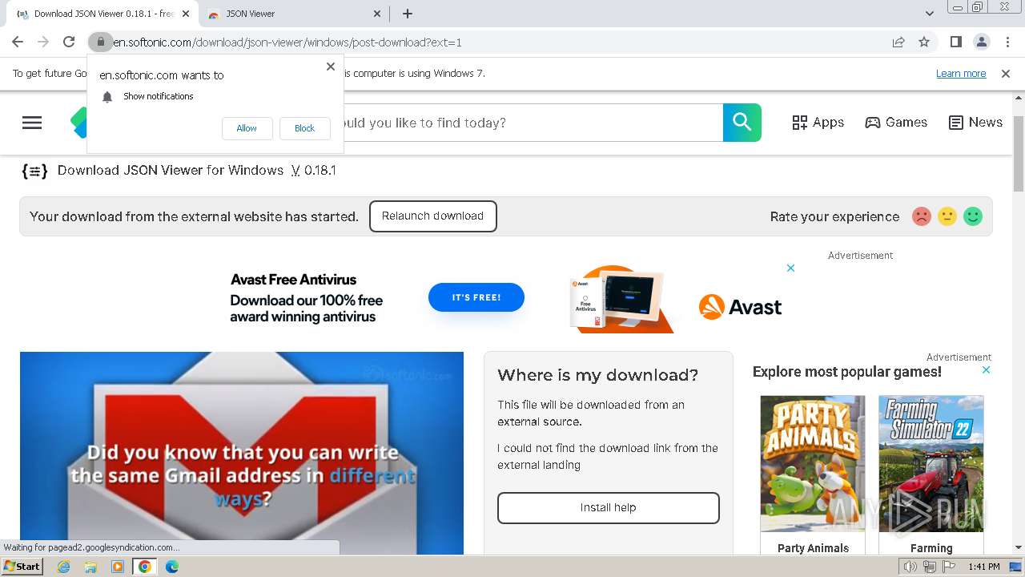Open Chrome's three-dot menu
The image size is (1025, 577).
tap(1007, 42)
